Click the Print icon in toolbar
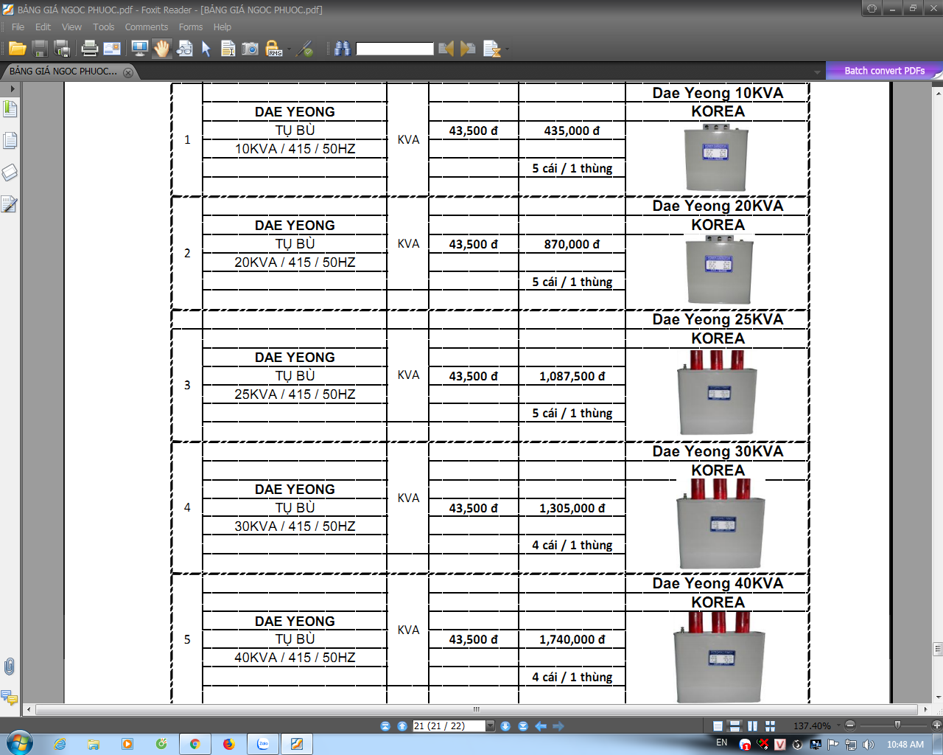 (x=90, y=49)
